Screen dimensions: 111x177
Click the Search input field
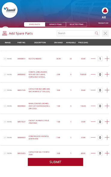coord(78,33)
